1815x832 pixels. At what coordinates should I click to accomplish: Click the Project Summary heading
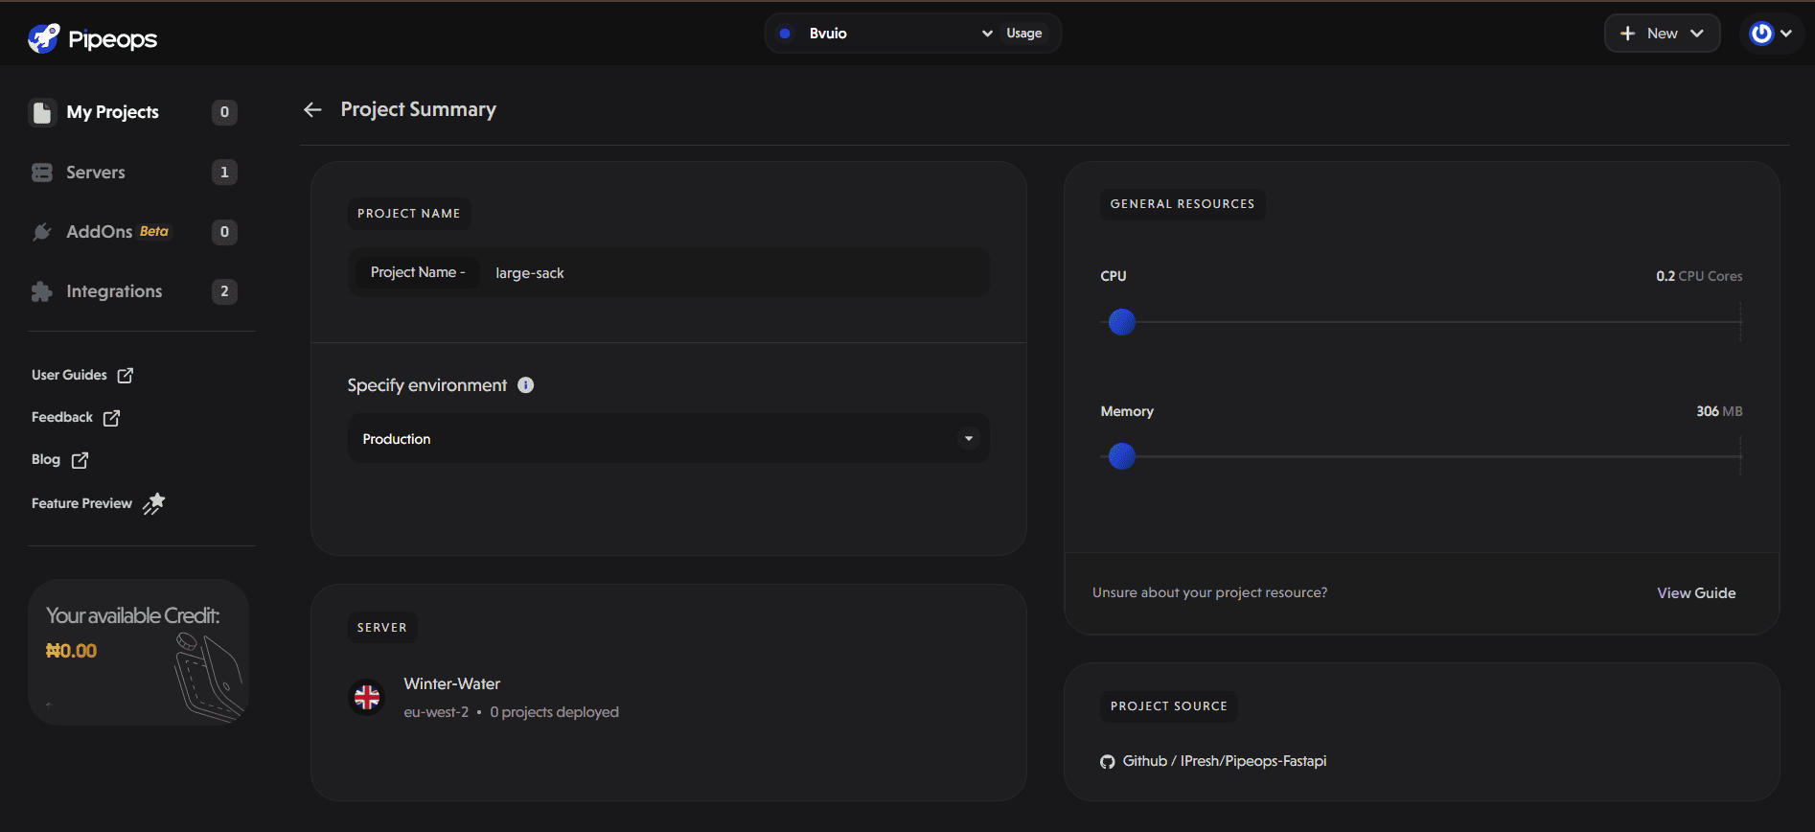tap(419, 109)
